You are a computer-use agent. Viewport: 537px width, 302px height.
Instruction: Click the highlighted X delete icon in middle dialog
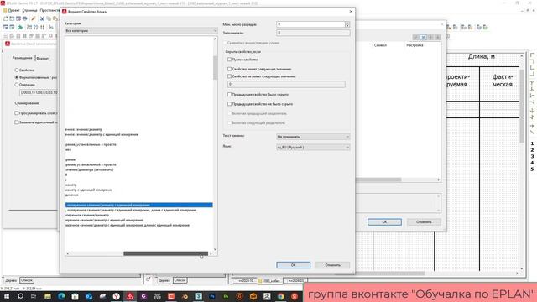[x=423, y=37]
